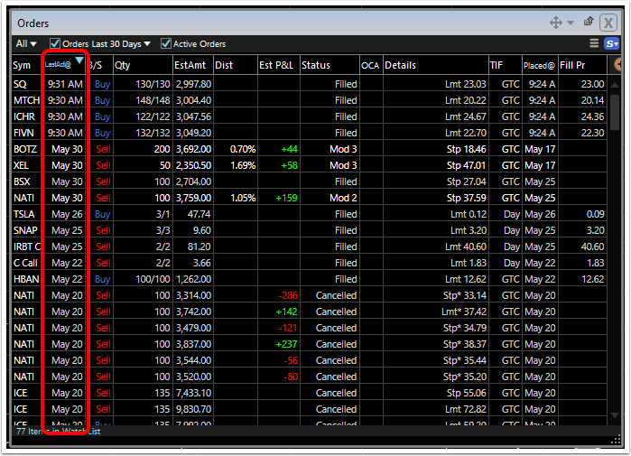
Task: Click the -56 Est P&L value
Action: [291, 360]
